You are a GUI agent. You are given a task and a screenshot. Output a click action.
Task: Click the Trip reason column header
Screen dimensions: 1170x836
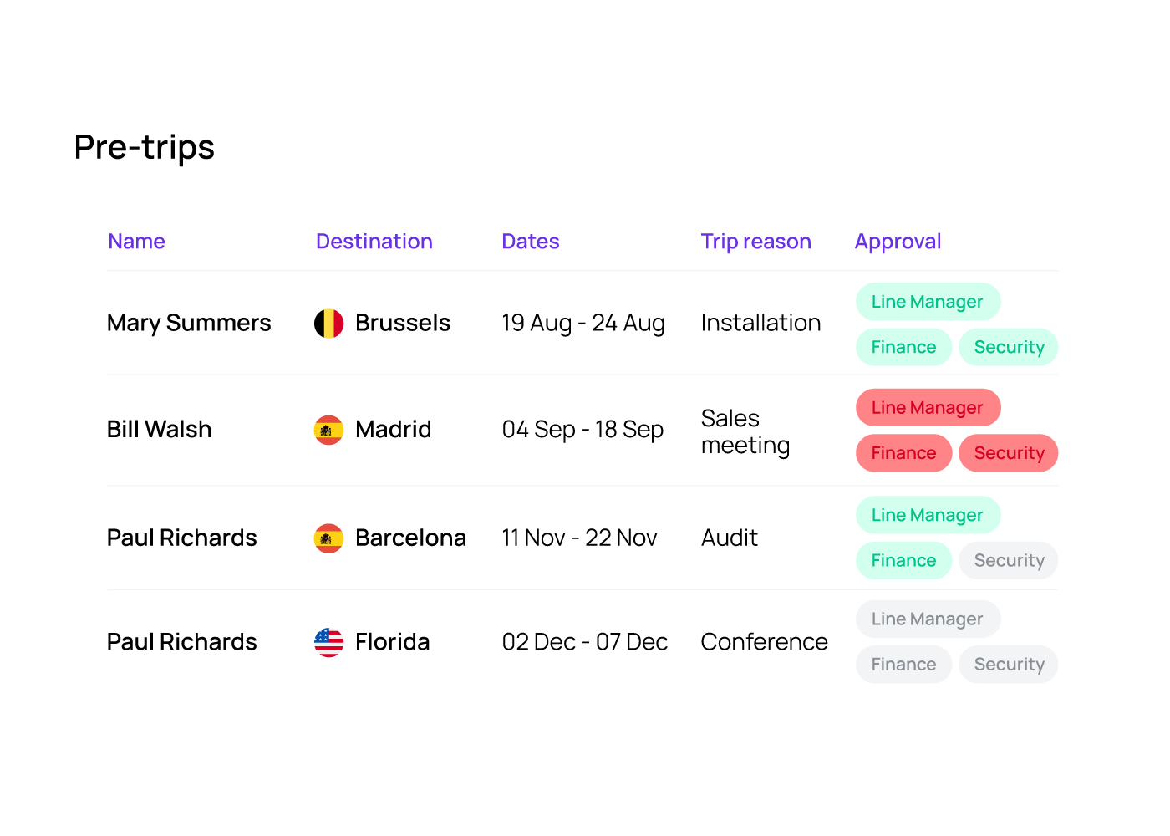[755, 242]
